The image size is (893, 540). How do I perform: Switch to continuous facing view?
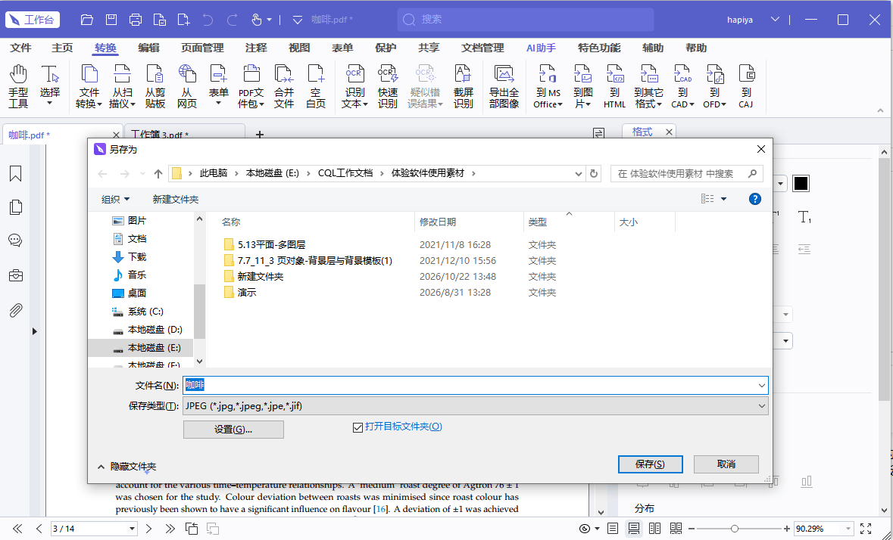676,529
